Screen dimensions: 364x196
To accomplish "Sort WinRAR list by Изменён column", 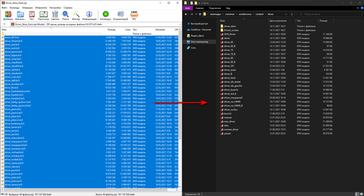I will coord(164,30).
